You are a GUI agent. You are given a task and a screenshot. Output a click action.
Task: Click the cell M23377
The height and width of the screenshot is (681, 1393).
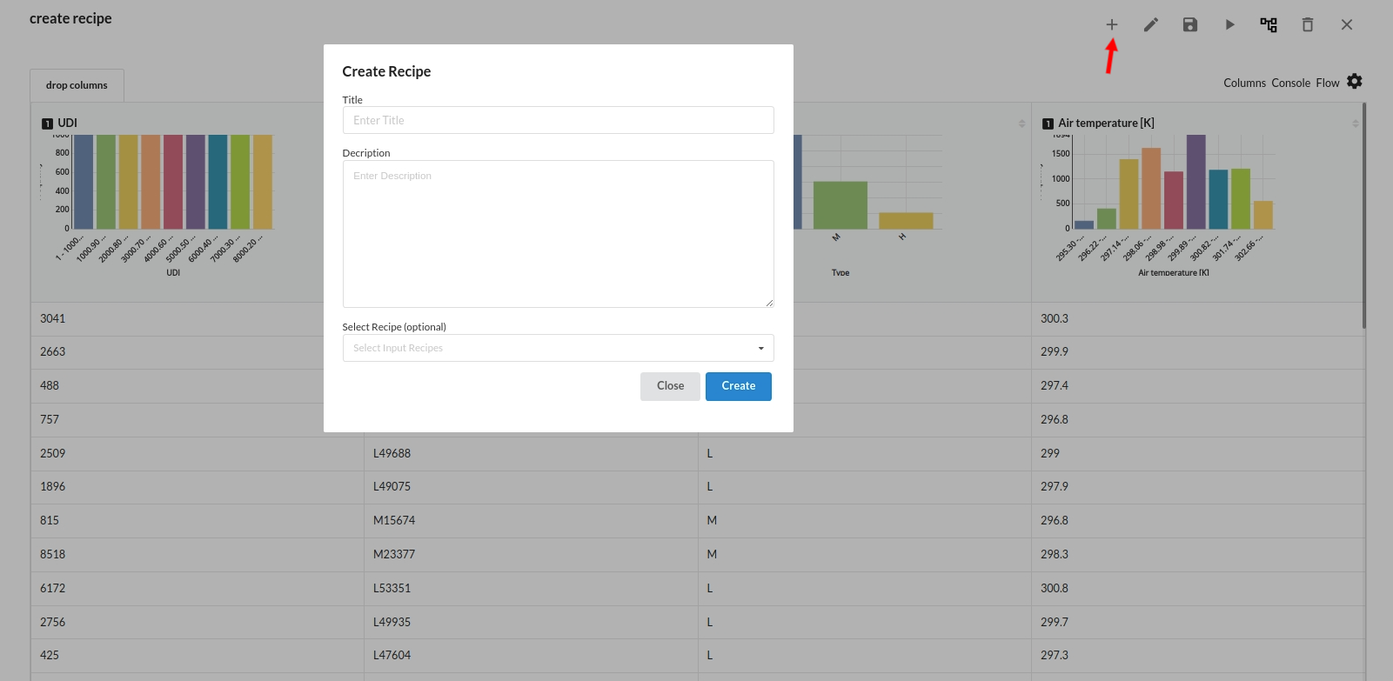(531, 554)
